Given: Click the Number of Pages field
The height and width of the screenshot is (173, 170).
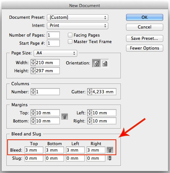Looking at the screenshot, I should coord(53,35).
